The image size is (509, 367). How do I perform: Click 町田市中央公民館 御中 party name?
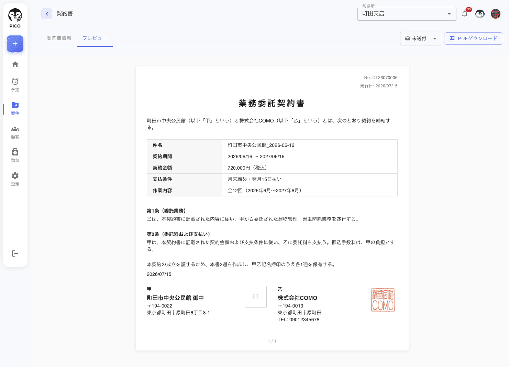pos(175,298)
